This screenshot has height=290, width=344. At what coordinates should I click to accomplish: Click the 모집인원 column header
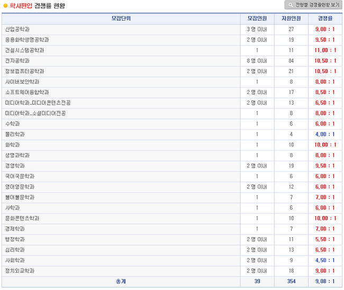tap(257, 18)
